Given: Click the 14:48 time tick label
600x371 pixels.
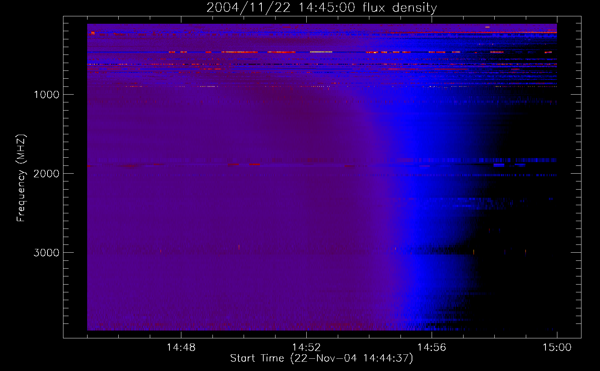Looking at the screenshot, I should coord(181,348).
